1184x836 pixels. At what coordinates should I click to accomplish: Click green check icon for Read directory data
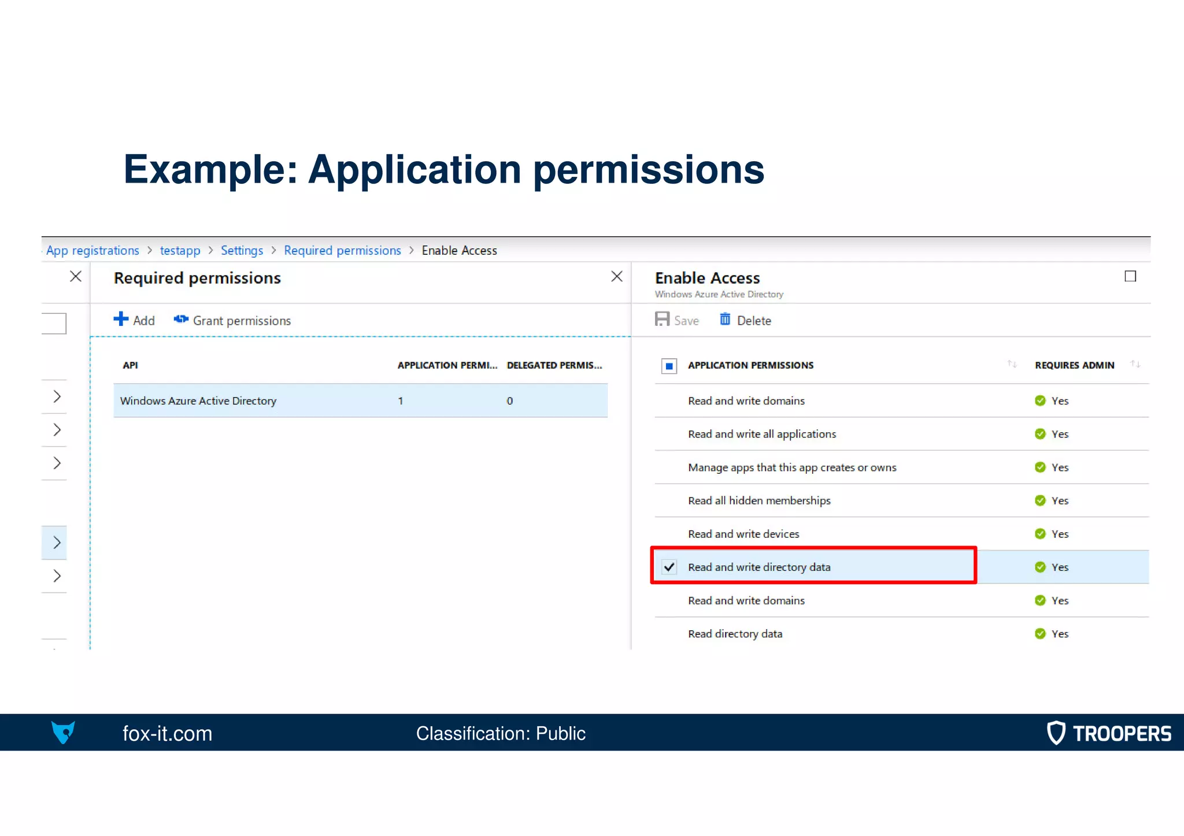click(x=1040, y=634)
